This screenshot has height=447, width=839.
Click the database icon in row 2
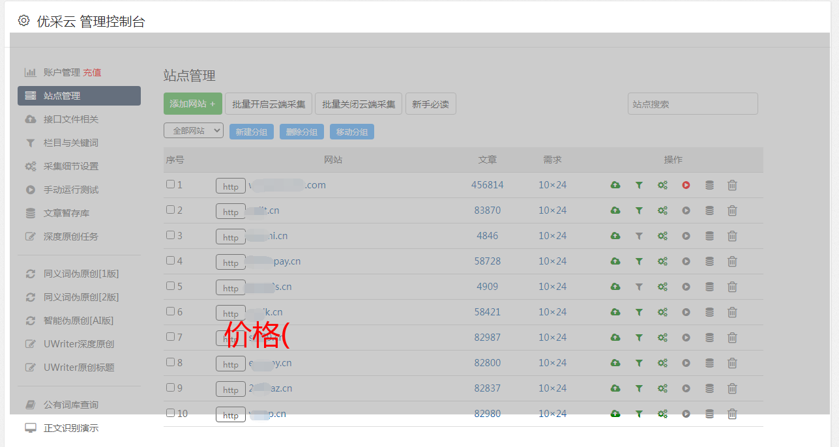pyautogui.click(x=709, y=210)
